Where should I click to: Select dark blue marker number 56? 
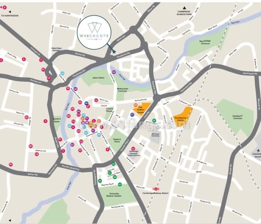coord(86,104)
